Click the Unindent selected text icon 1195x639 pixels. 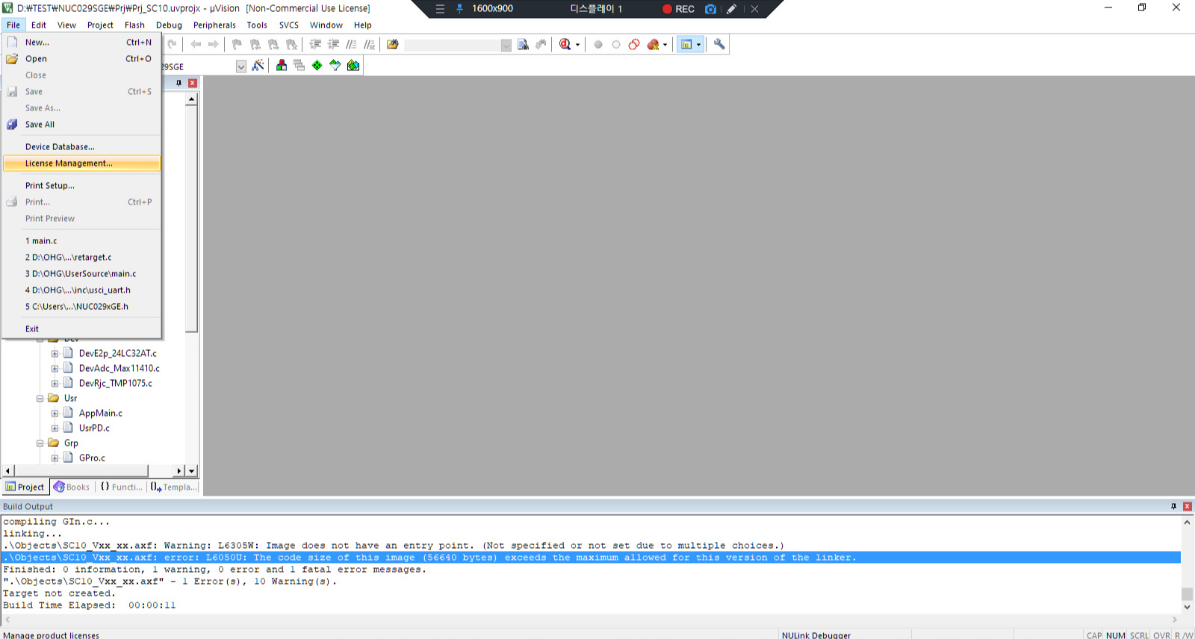click(333, 44)
